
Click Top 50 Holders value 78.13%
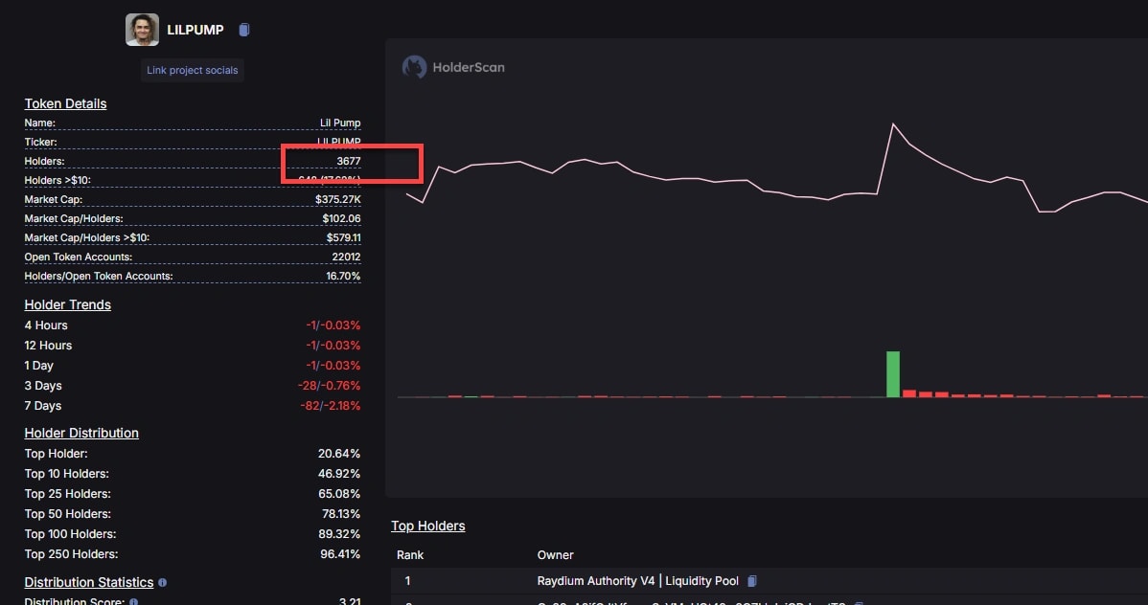coord(341,513)
